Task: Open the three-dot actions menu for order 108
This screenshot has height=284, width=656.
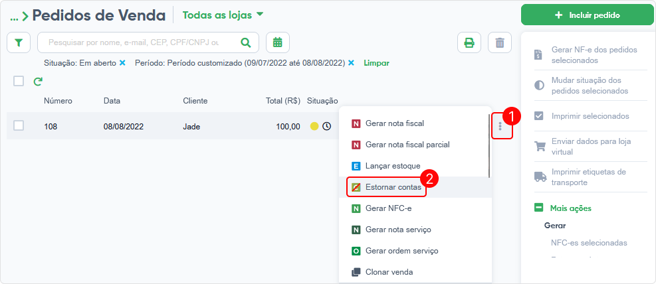Action: click(x=500, y=125)
